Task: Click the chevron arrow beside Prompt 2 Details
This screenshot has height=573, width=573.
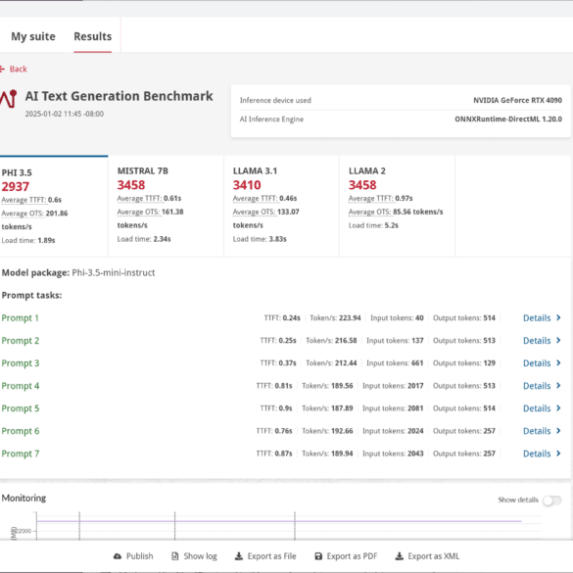Action: pyautogui.click(x=558, y=341)
